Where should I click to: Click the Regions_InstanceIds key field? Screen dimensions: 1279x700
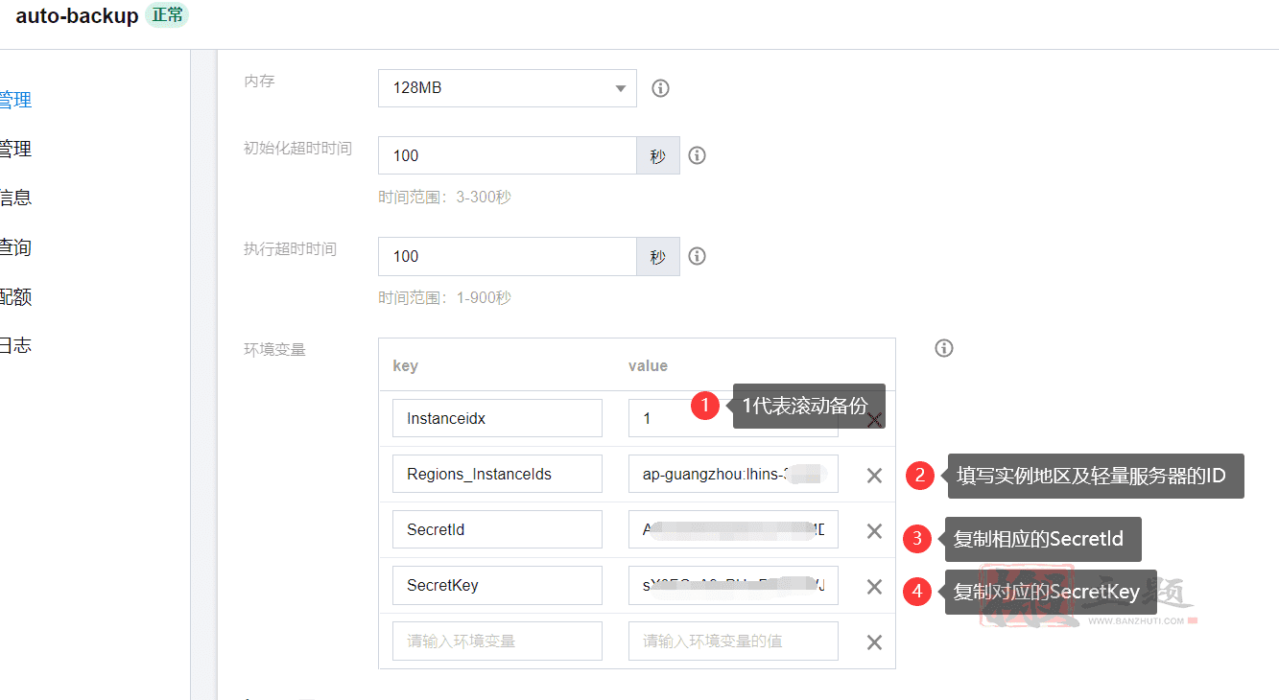point(497,474)
